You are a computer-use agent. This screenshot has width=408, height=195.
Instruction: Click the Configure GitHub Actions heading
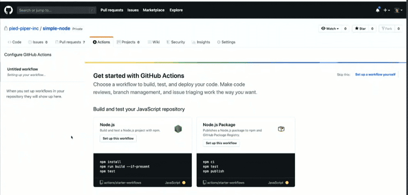tap(28, 55)
